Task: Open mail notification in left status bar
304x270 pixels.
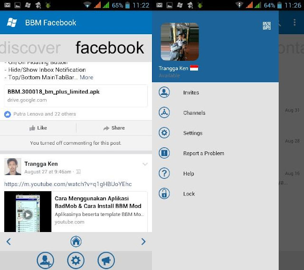Action: click(8, 5)
